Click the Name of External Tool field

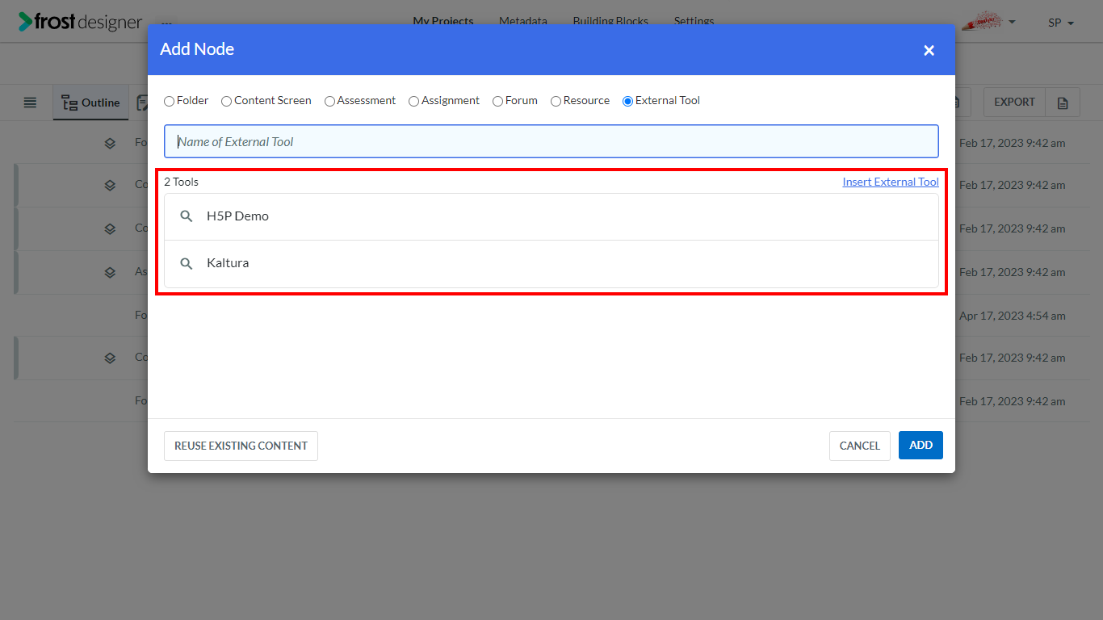pyautogui.click(x=551, y=141)
